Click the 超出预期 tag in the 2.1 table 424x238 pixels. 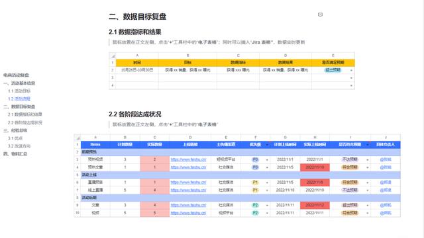tap(333, 70)
